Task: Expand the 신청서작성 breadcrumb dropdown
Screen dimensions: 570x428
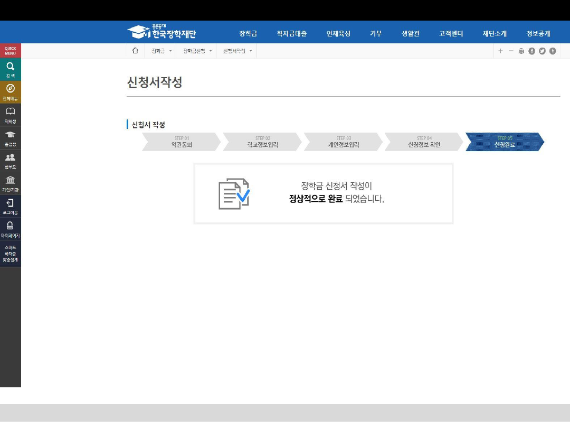Action: [x=237, y=51]
